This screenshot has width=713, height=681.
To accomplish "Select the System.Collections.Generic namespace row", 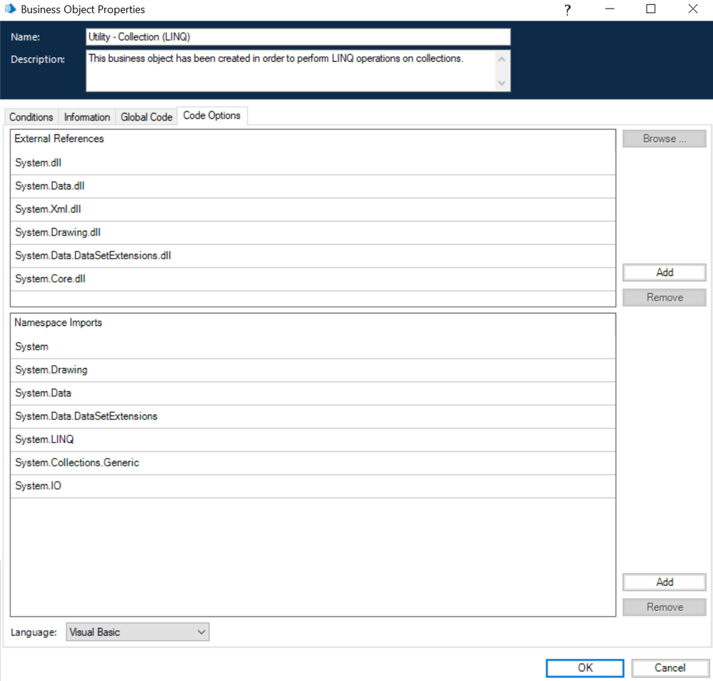I will click(x=313, y=463).
